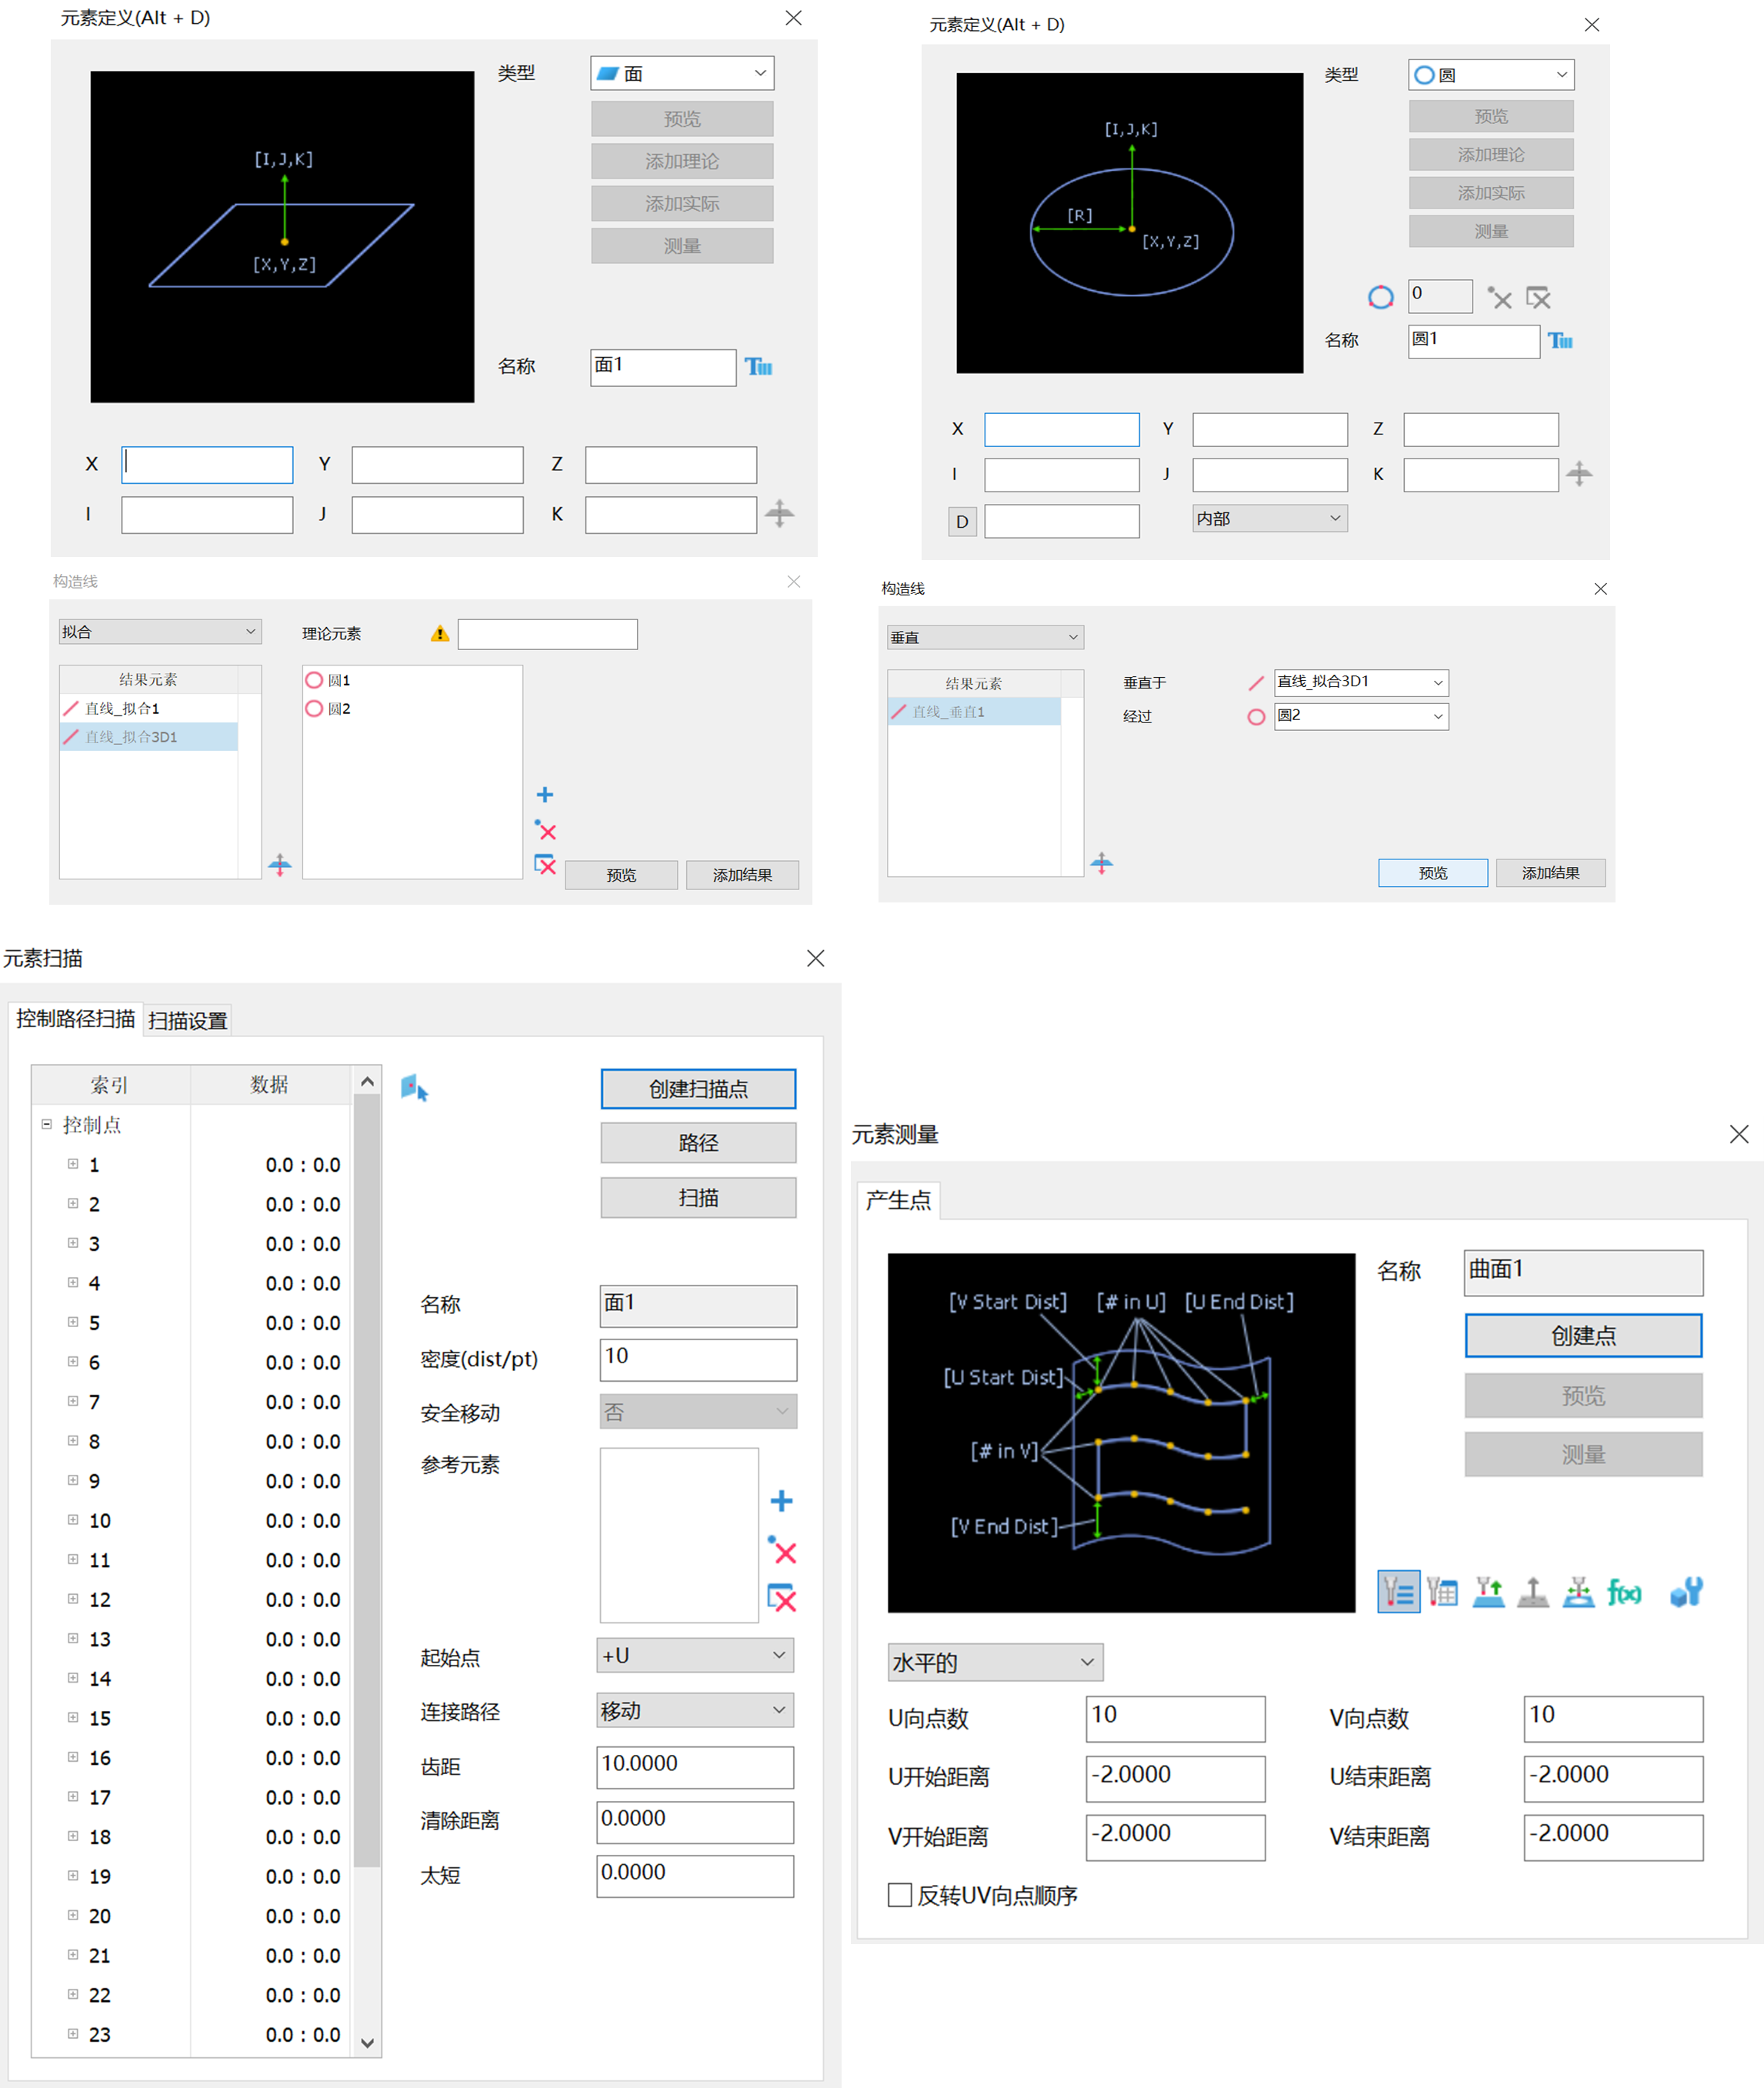This screenshot has width=1764, height=2088.
Task: Click the 索引 column header
Action: (x=110, y=1085)
